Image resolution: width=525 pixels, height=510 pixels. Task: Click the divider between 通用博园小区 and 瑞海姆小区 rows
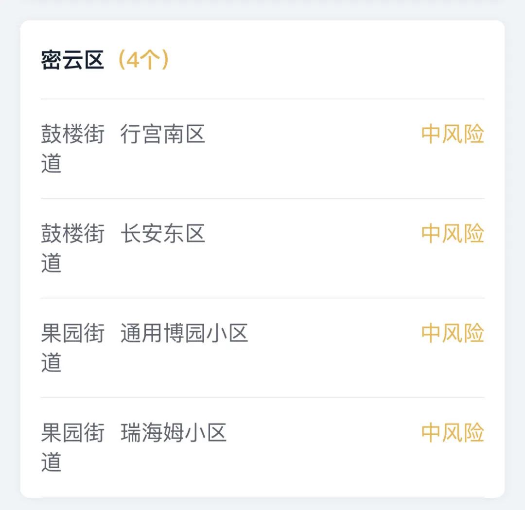262,398
